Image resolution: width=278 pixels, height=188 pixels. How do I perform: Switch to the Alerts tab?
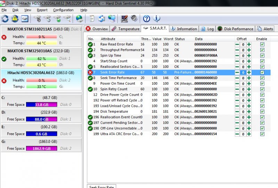point(265,29)
